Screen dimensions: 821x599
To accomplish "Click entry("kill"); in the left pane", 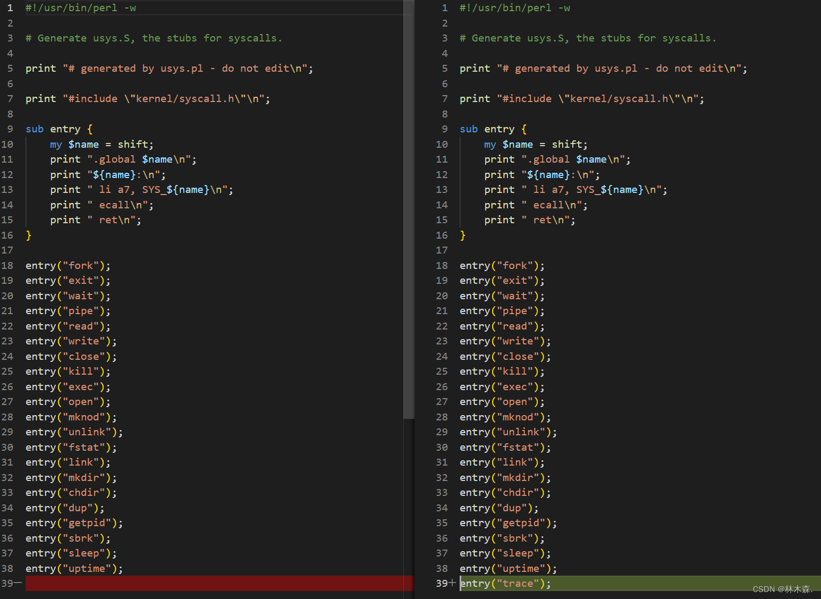I will 68,372.
